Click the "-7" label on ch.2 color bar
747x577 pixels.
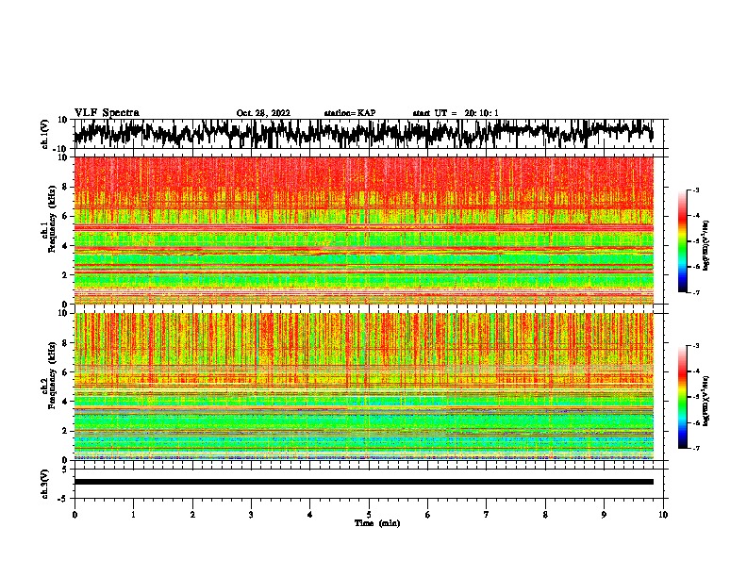coord(695,448)
